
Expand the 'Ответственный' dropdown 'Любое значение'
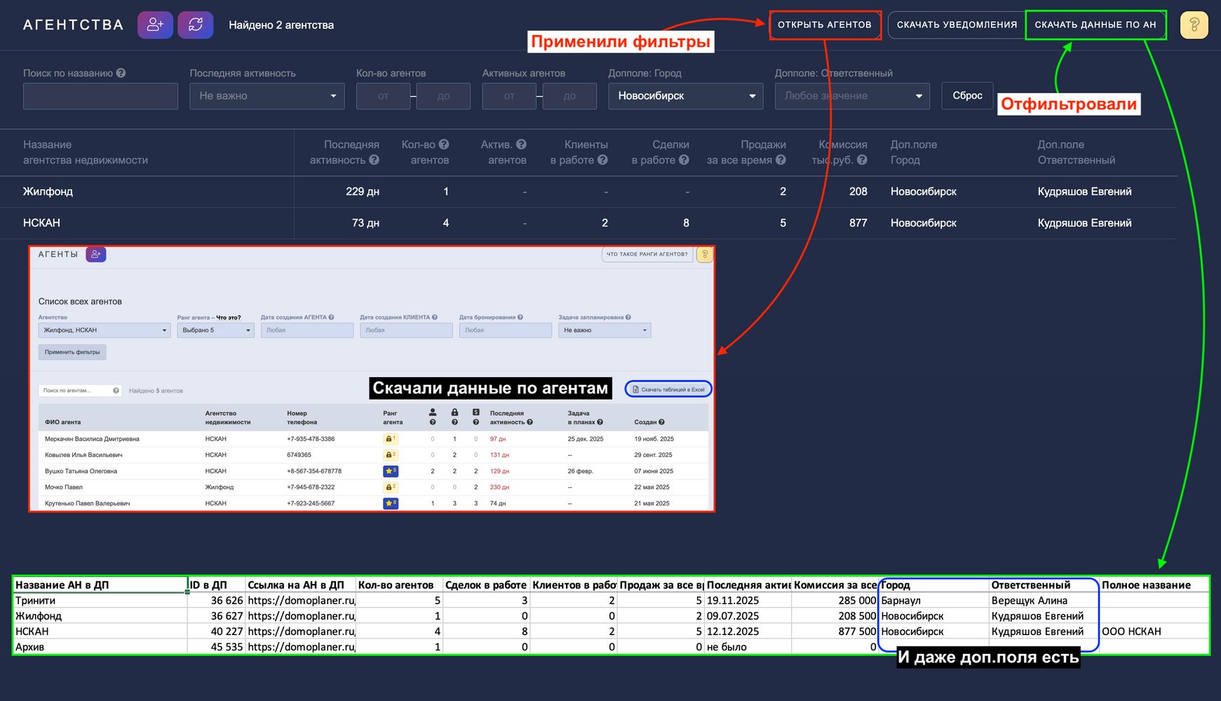[x=851, y=96]
